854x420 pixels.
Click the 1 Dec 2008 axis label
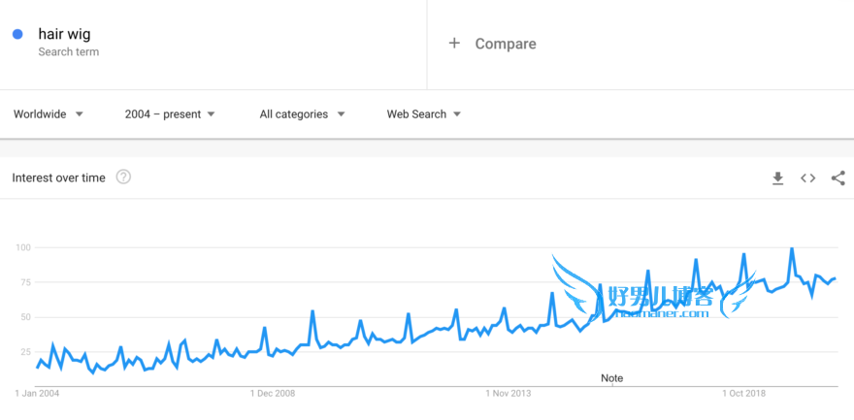pyautogui.click(x=273, y=394)
